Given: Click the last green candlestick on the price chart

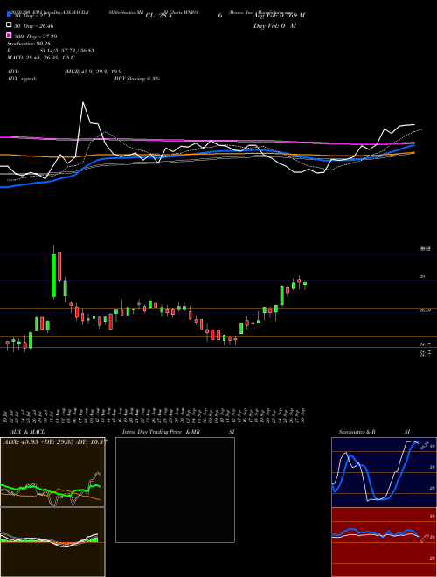Looking at the screenshot, I should (305, 284).
